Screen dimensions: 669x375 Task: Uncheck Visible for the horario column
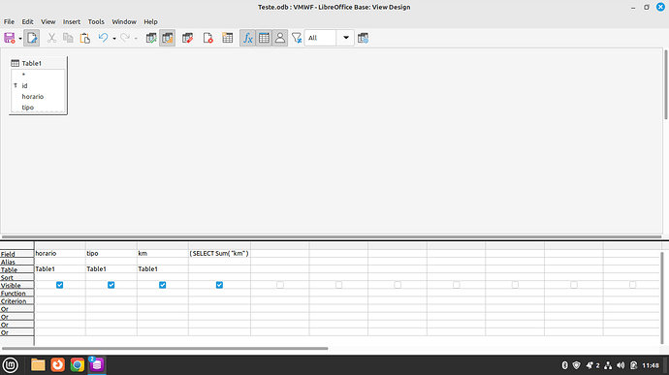point(60,285)
